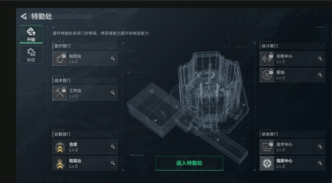Click the 技术中心 locked monitor icon
332x183 pixels.
click(267, 147)
